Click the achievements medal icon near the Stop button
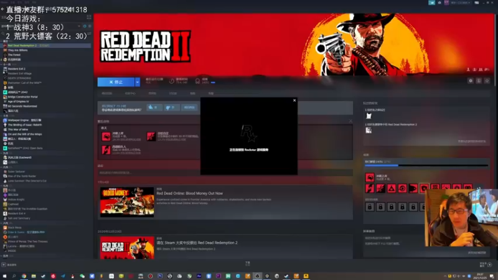Screen dimensions: 498x280 pyautogui.click(x=197, y=81)
